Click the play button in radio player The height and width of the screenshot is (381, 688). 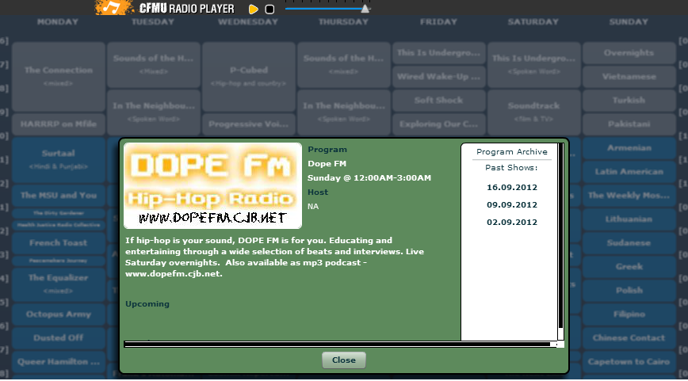coord(253,9)
